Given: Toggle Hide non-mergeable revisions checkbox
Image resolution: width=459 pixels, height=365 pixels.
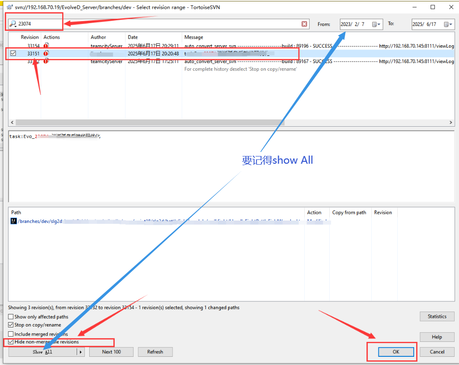Looking at the screenshot, I should click(11, 341).
